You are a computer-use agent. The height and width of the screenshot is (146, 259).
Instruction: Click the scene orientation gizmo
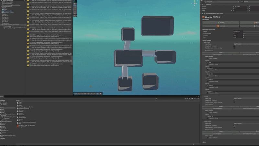pos(195,4)
